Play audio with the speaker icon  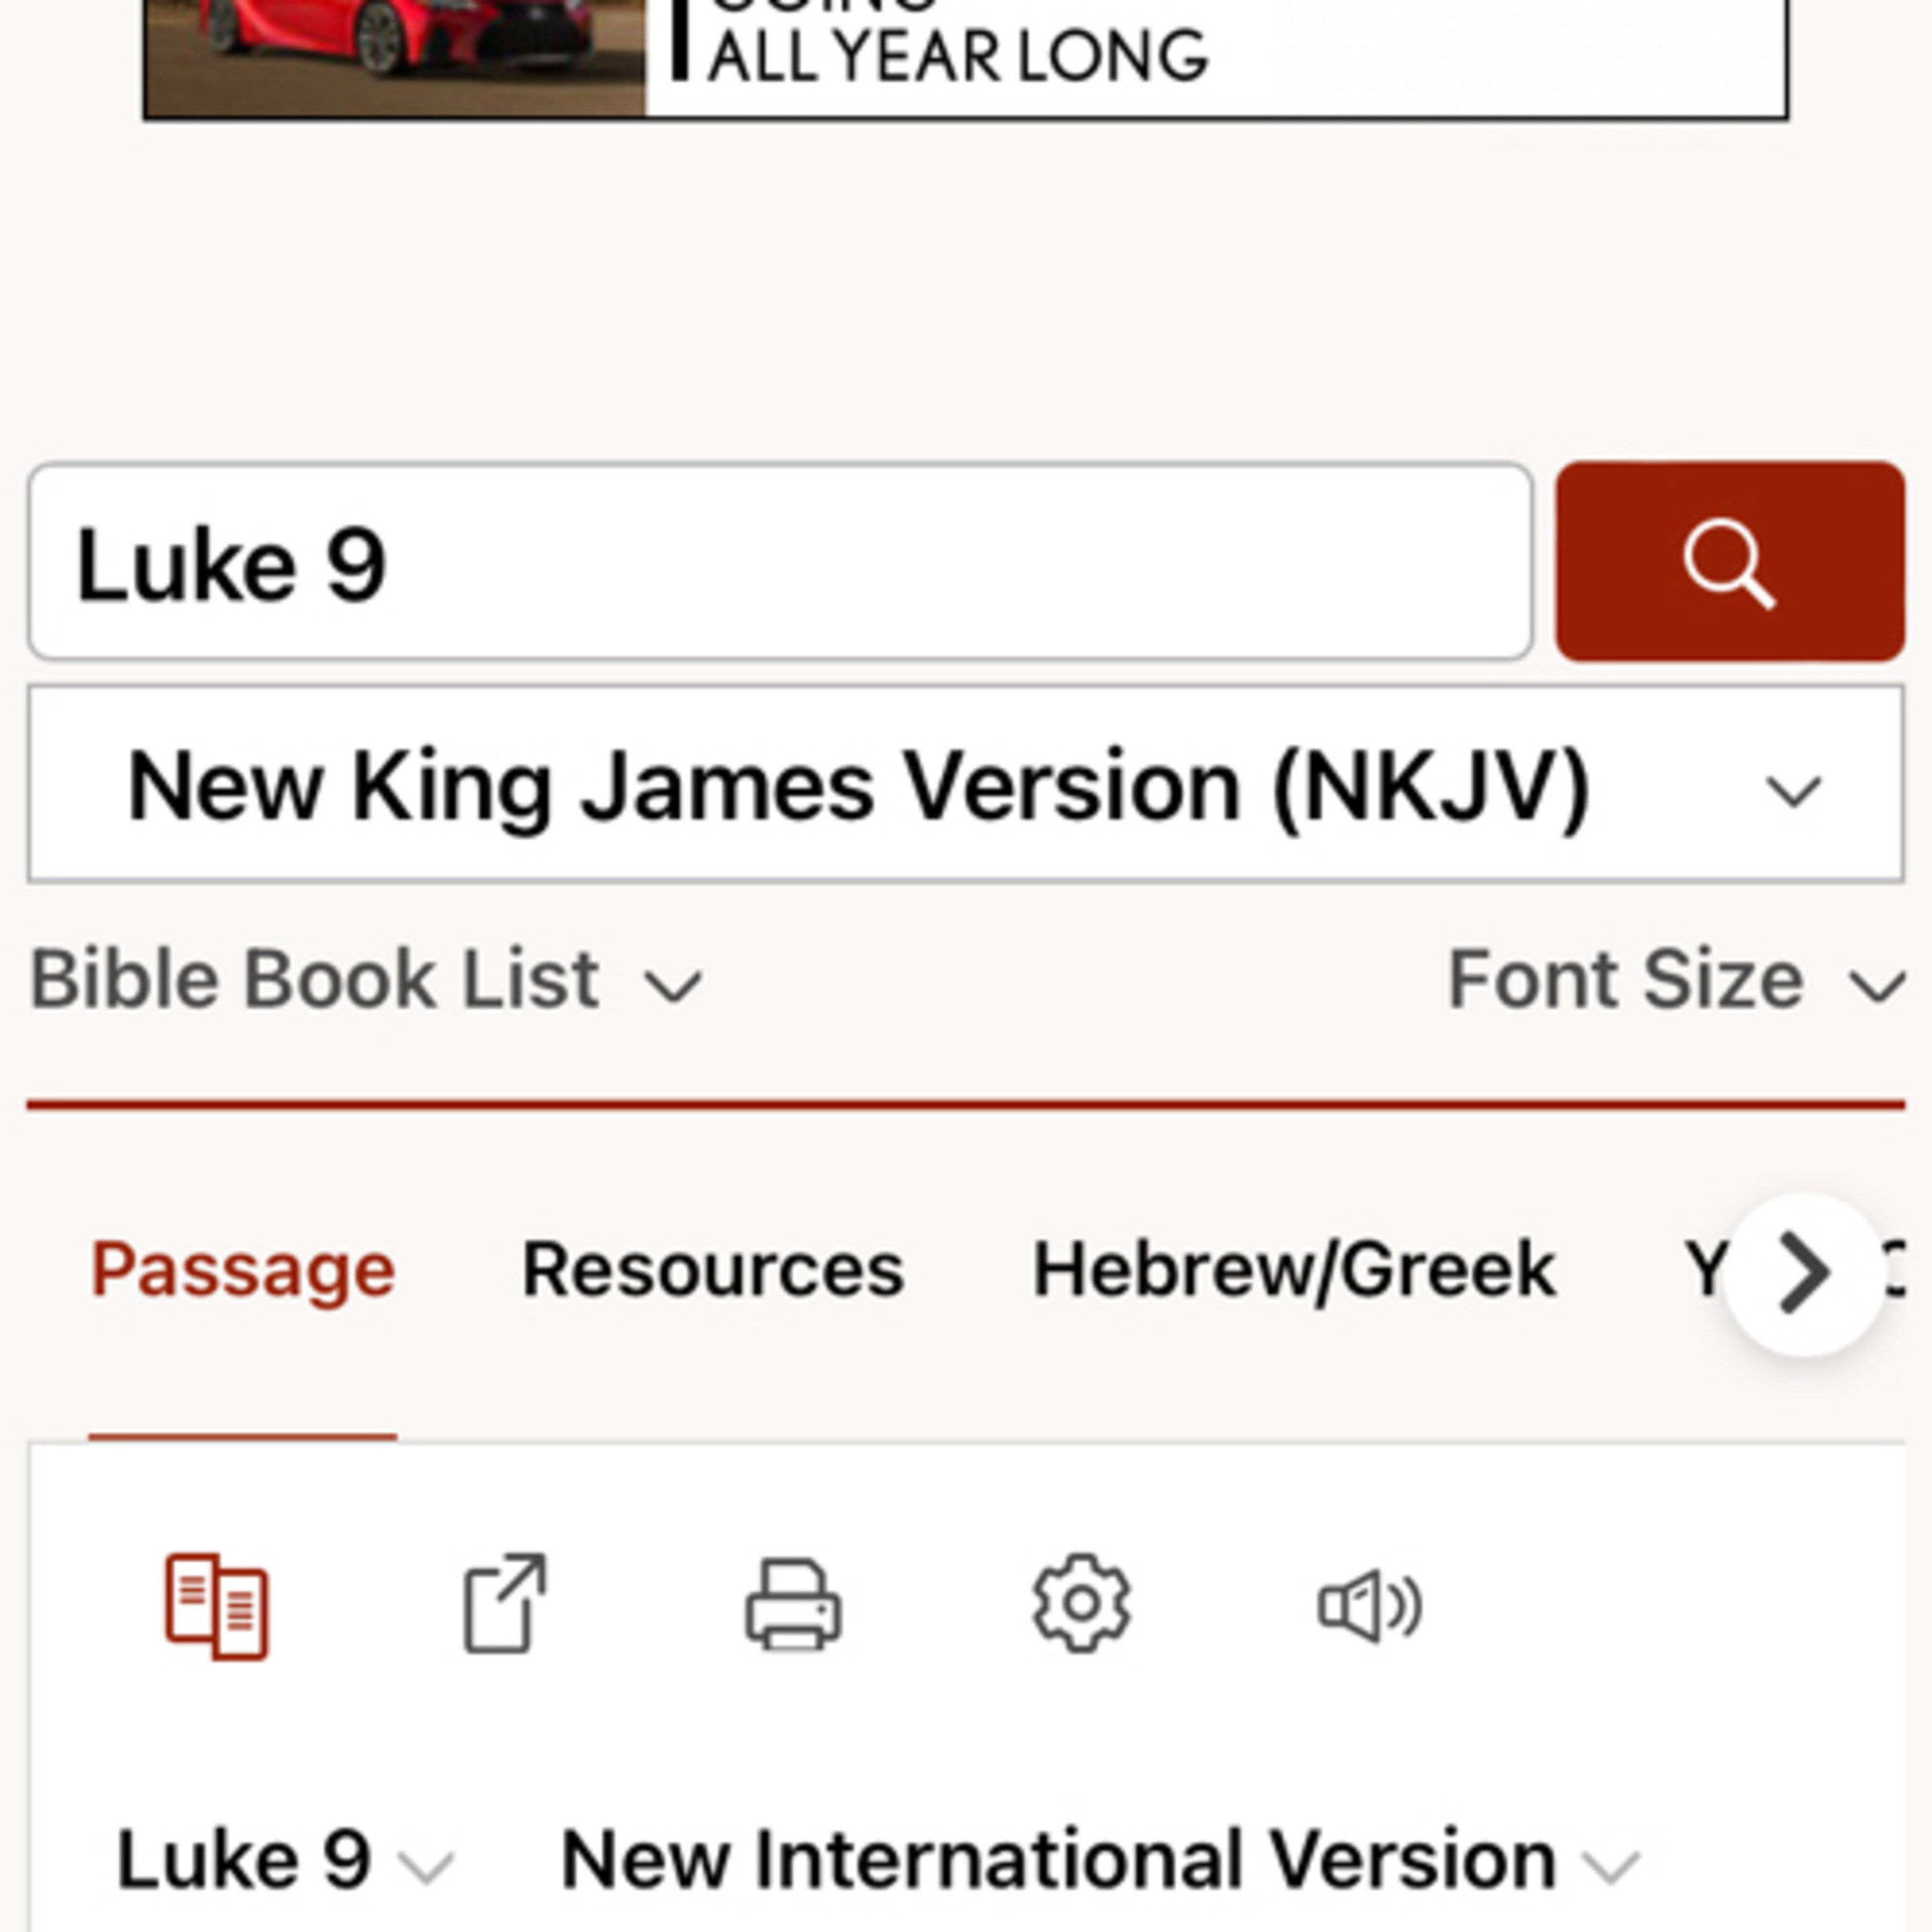coord(1369,1606)
